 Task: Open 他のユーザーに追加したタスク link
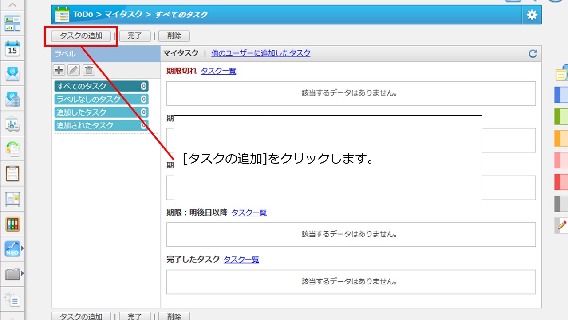[260, 53]
